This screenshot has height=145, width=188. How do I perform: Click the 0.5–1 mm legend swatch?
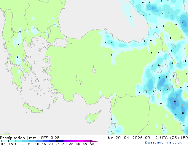pyautogui.click(x=12, y=141)
